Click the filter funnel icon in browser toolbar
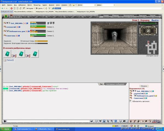The width and height of the screenshot is (164, 131). point(49,8)
